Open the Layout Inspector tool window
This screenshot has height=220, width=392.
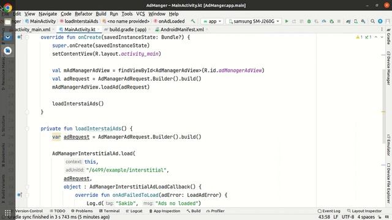(x=364, y=211)
